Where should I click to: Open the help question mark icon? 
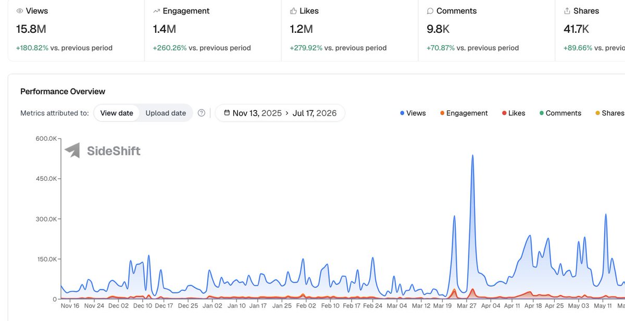[202, 113]
